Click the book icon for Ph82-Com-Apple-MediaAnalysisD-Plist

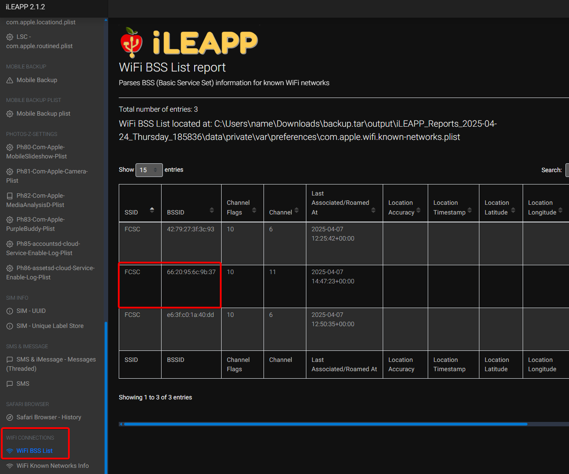tap(10, 196)
